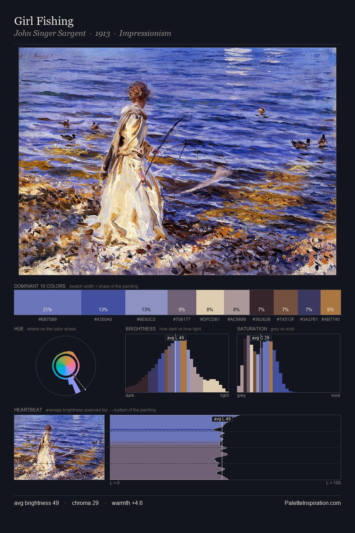Open the PaletteInspiration.com link
The width and height of the screenshot is (355, 533).
(313, 503)
